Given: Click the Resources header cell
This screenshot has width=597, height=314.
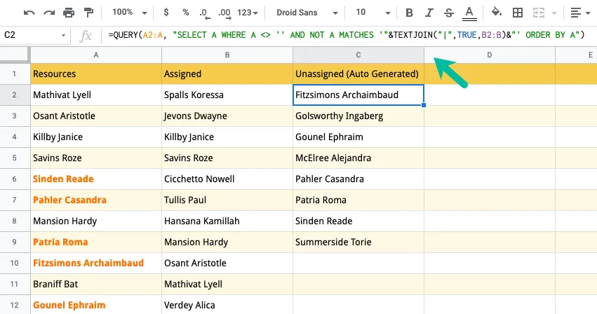Looking at the screenshot, I should point(96,74).
